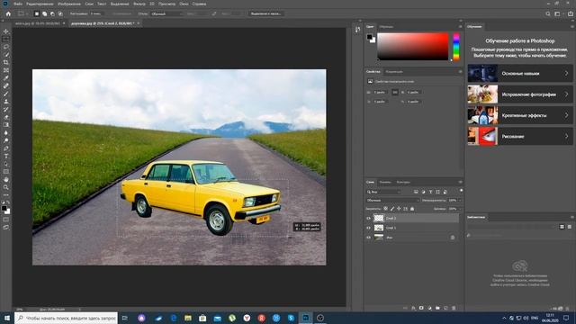Open the layer blend mode dropdown
This screenshot has height=324, width=576.
(392, 200)
